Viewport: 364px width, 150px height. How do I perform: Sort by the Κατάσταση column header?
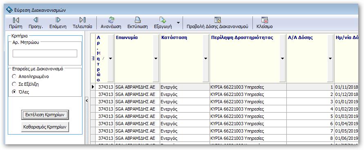point(174,38)
